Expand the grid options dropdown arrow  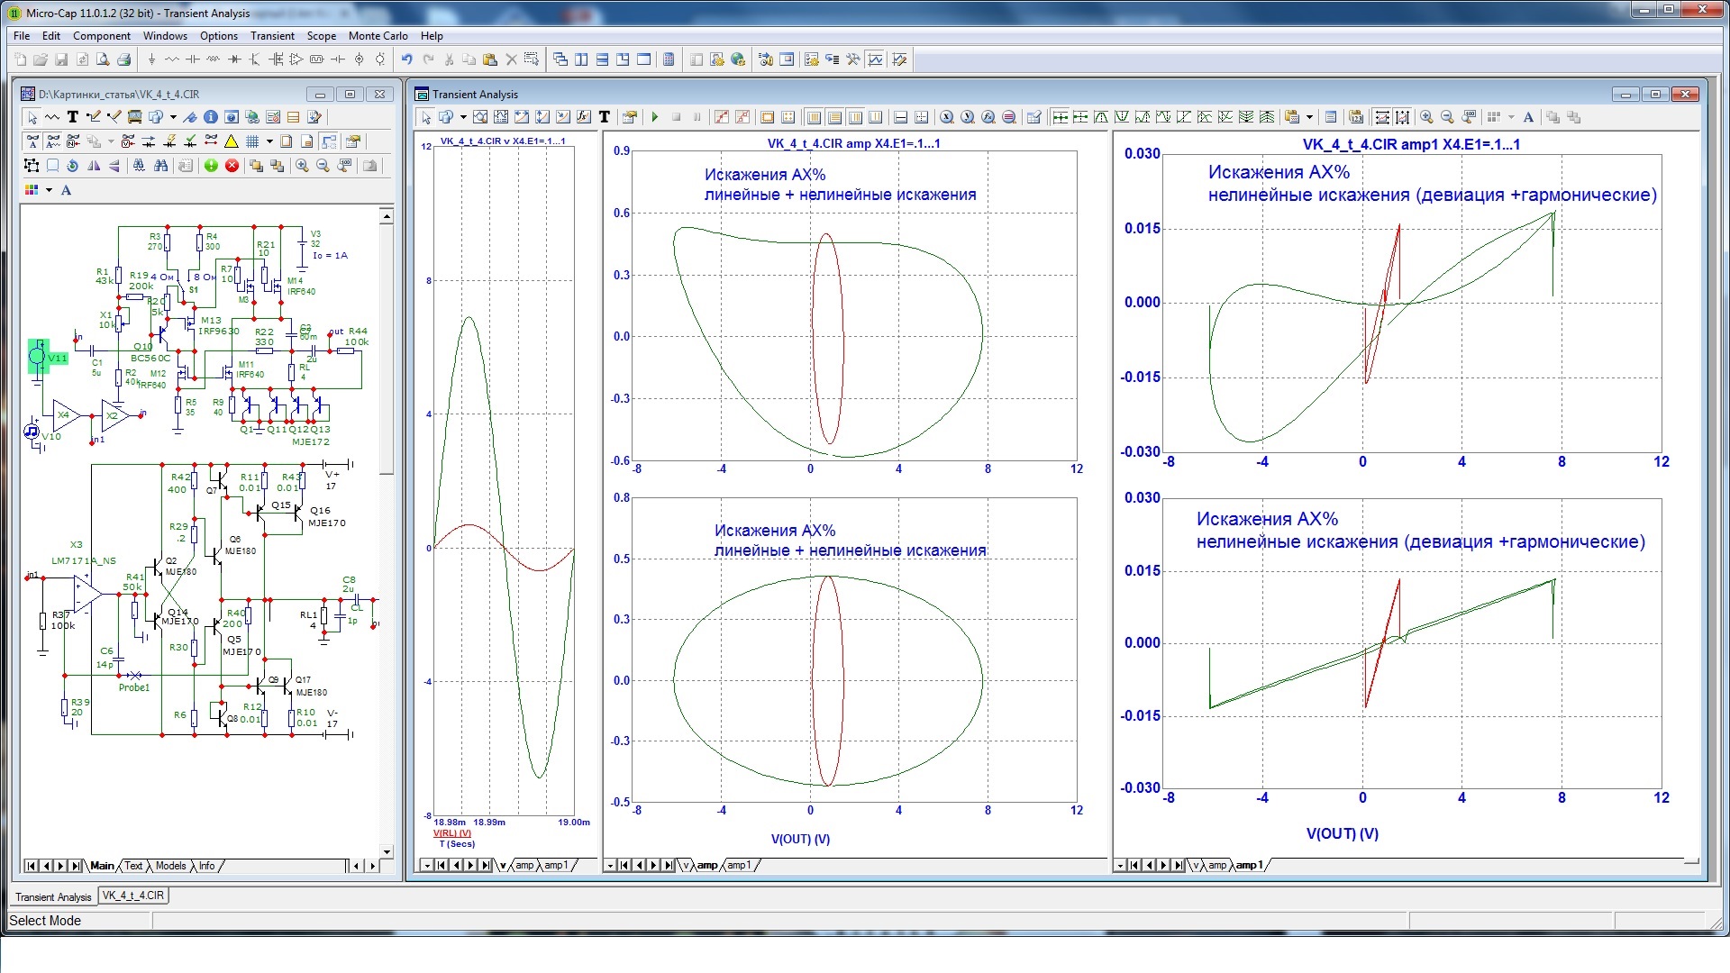(x=269, y=141)
